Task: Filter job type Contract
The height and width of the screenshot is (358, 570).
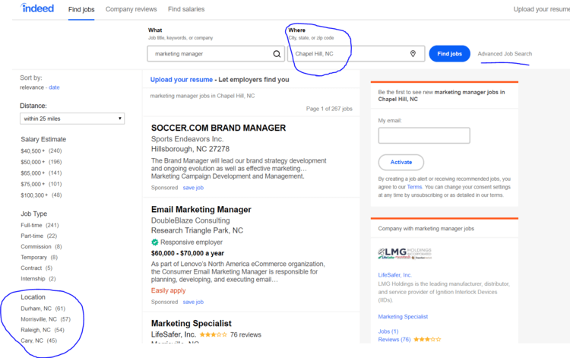Action: click(x=36, y=268)
